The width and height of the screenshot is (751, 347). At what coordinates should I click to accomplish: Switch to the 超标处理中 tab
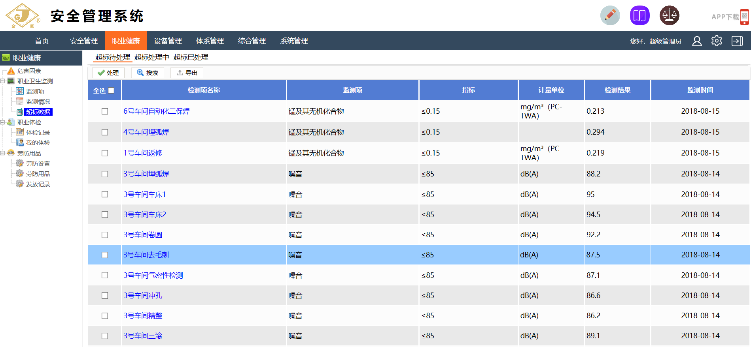(x=151, y=57)
